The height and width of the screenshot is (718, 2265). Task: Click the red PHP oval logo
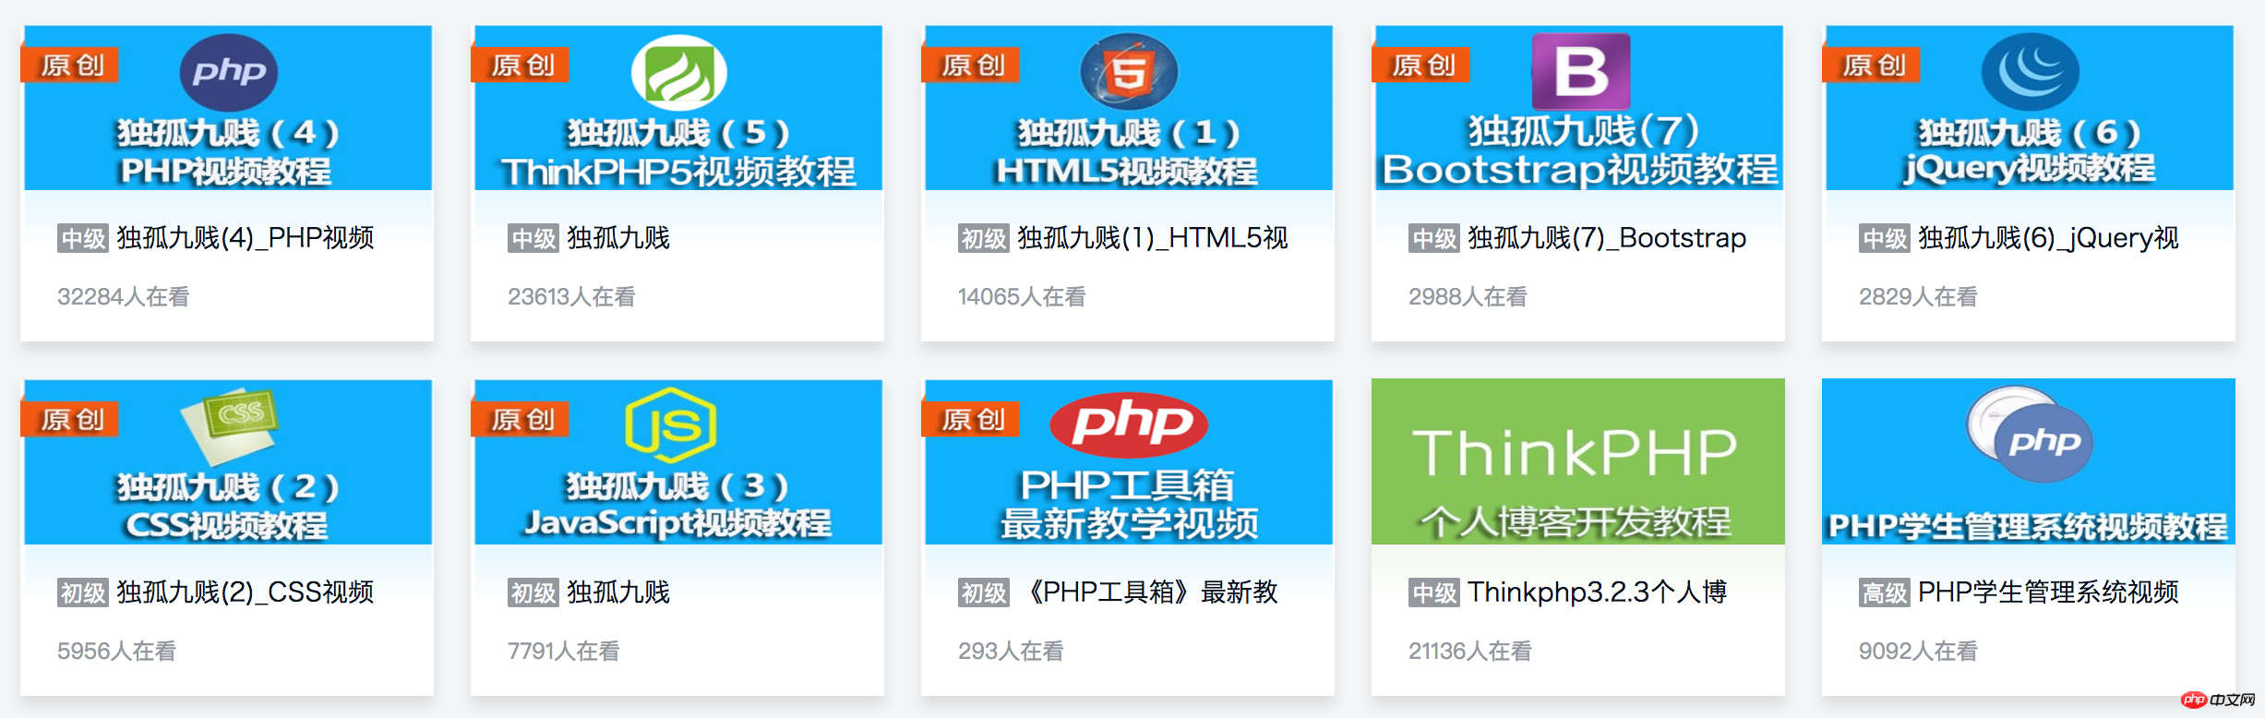(1129, 425)
